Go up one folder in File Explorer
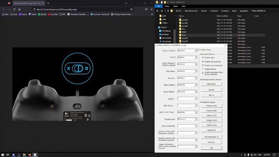The height and width of the screenshot is (157, 279). pyautogui.click(x=168, y=11)
